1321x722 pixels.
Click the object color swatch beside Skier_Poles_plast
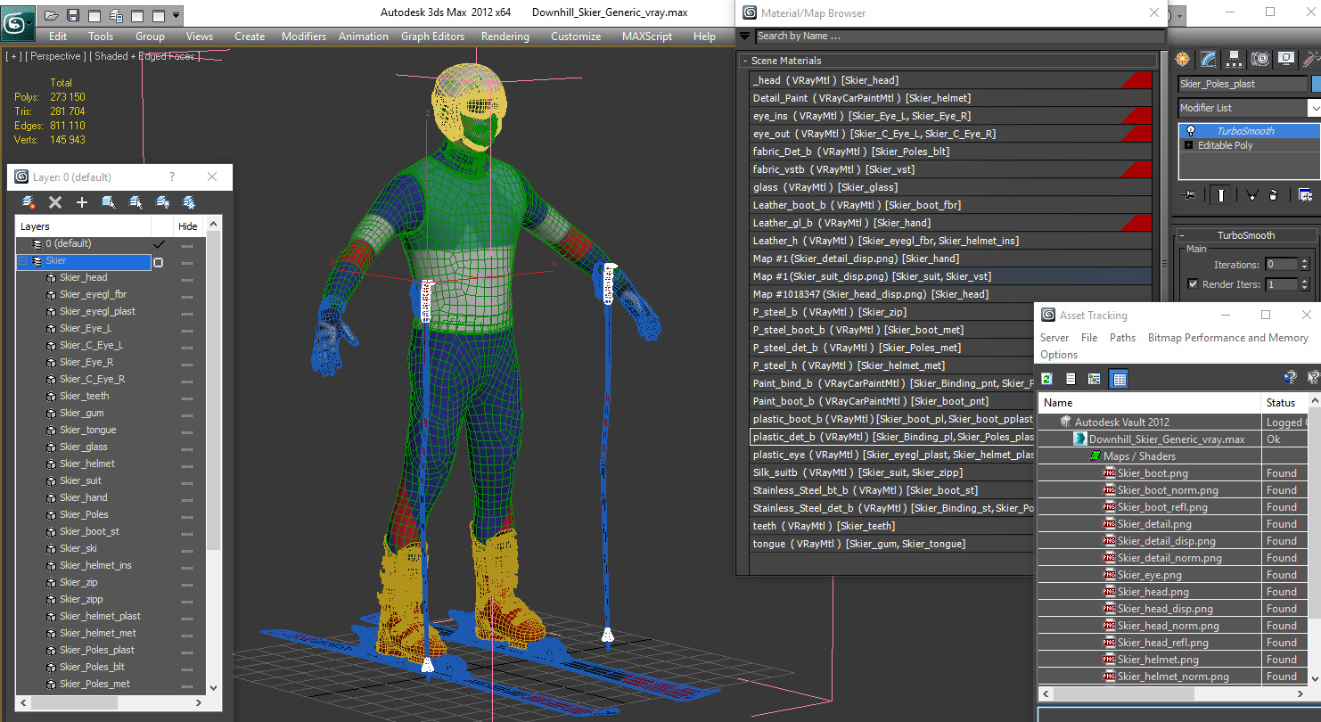point(1316,84)
